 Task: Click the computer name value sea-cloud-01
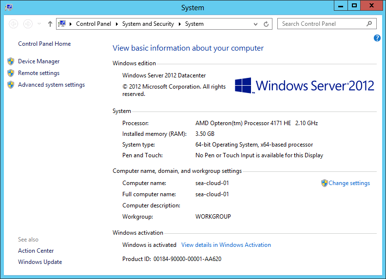pyautogui.click(x=212, y=183)
